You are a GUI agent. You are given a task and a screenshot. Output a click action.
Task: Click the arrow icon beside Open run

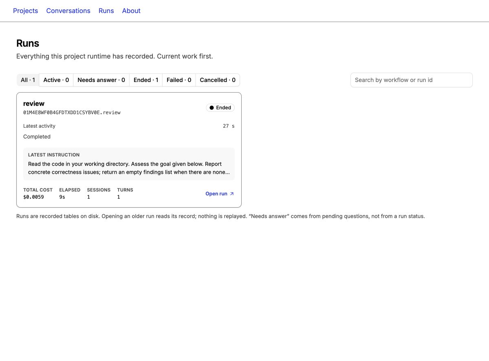tap(232, 194)
